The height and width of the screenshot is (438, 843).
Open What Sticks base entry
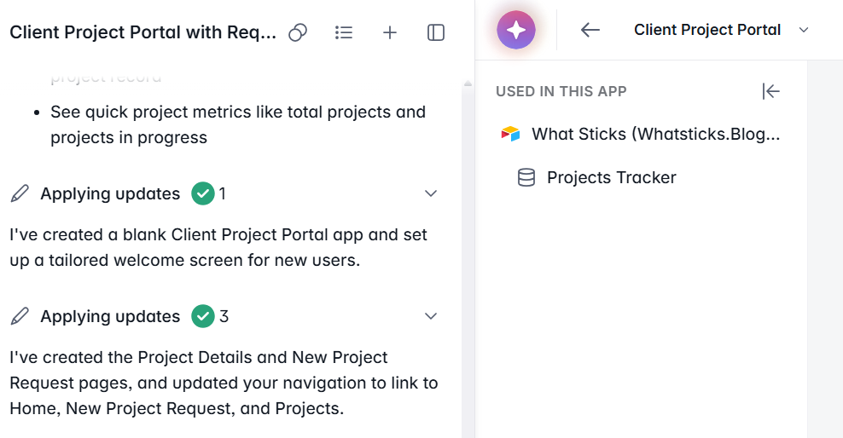tap(640, 134)
